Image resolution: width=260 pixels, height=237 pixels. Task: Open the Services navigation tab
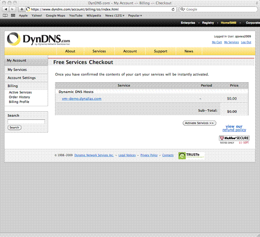(99, 51)
